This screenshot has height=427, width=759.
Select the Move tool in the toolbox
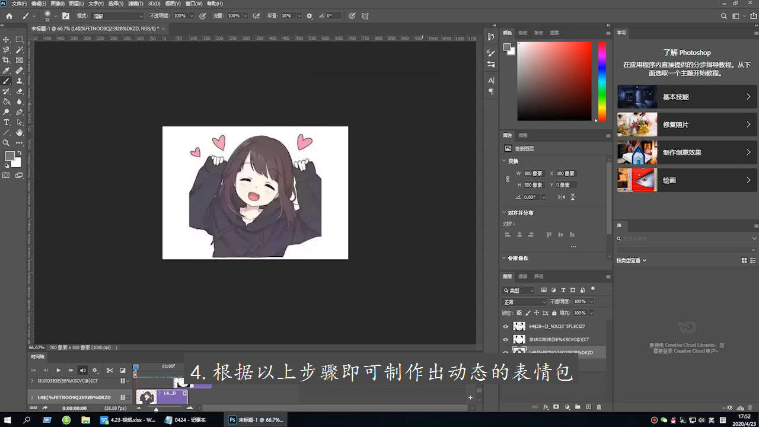7,40
